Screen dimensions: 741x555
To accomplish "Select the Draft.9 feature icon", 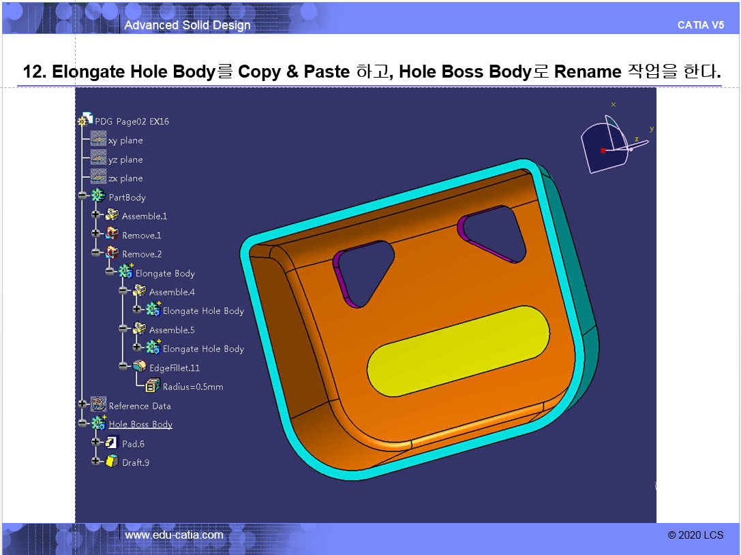I will [x=112, y=462].
